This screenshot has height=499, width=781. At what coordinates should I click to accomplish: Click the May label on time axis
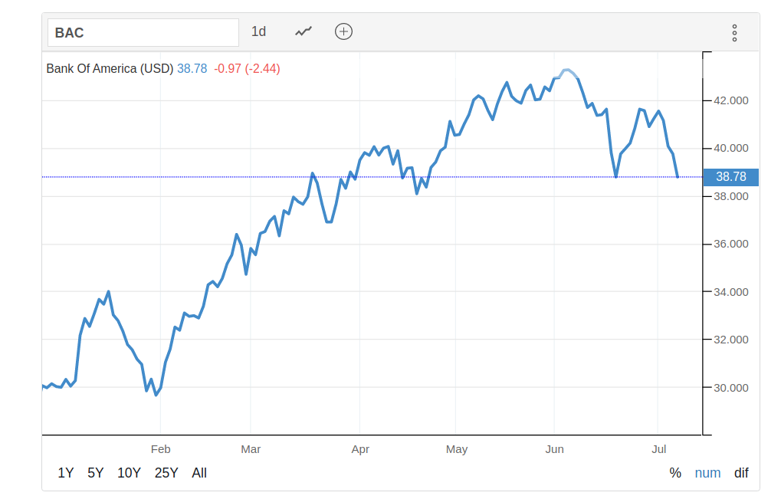coord(457,449)
